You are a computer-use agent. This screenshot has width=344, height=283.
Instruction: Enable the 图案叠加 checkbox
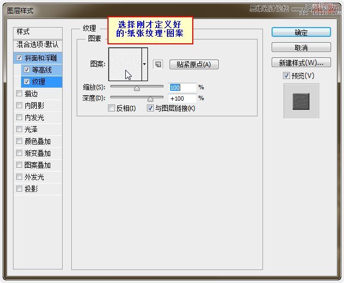click(x=19, y=164)
